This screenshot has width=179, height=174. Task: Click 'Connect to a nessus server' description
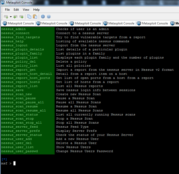[83, 33]
